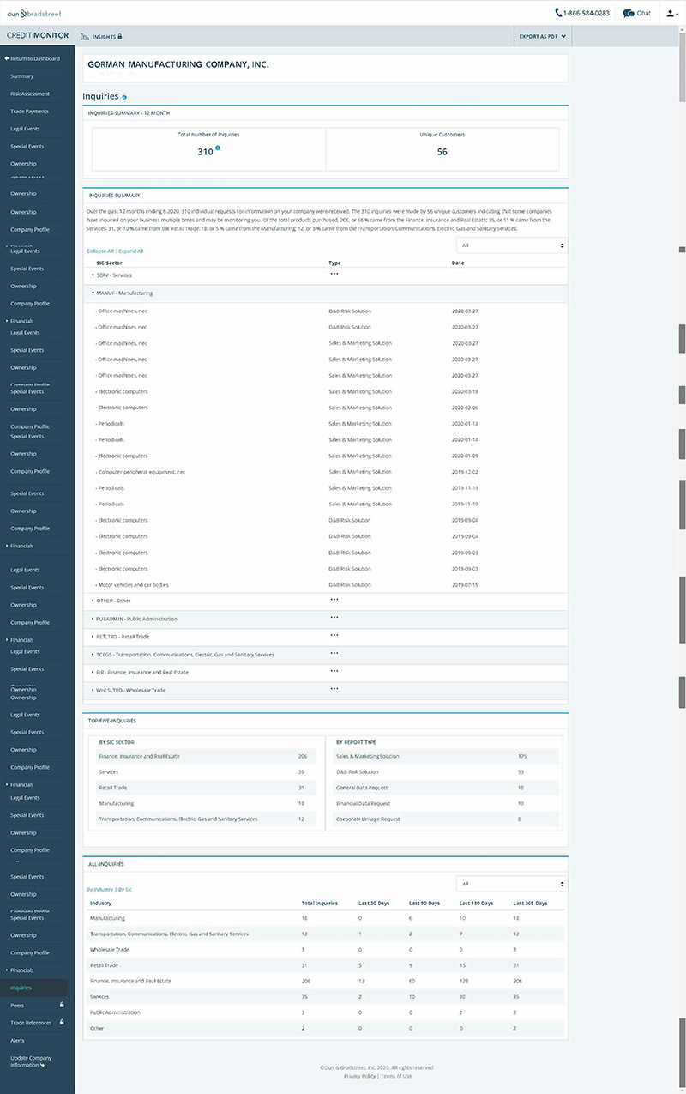
Task: Expand the WHLSLTRD - Wholesale Trade row
Action: [x=326, y=691]
